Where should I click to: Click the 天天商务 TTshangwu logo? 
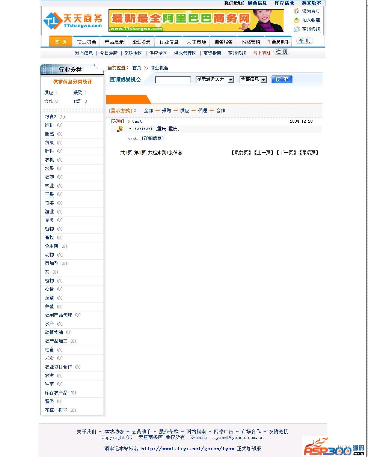(x=73, y=20)
